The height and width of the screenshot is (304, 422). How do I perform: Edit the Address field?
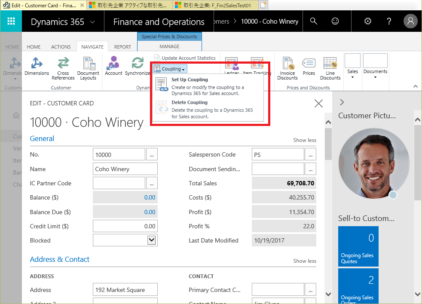pyautogui.click(x=125, y=290)
